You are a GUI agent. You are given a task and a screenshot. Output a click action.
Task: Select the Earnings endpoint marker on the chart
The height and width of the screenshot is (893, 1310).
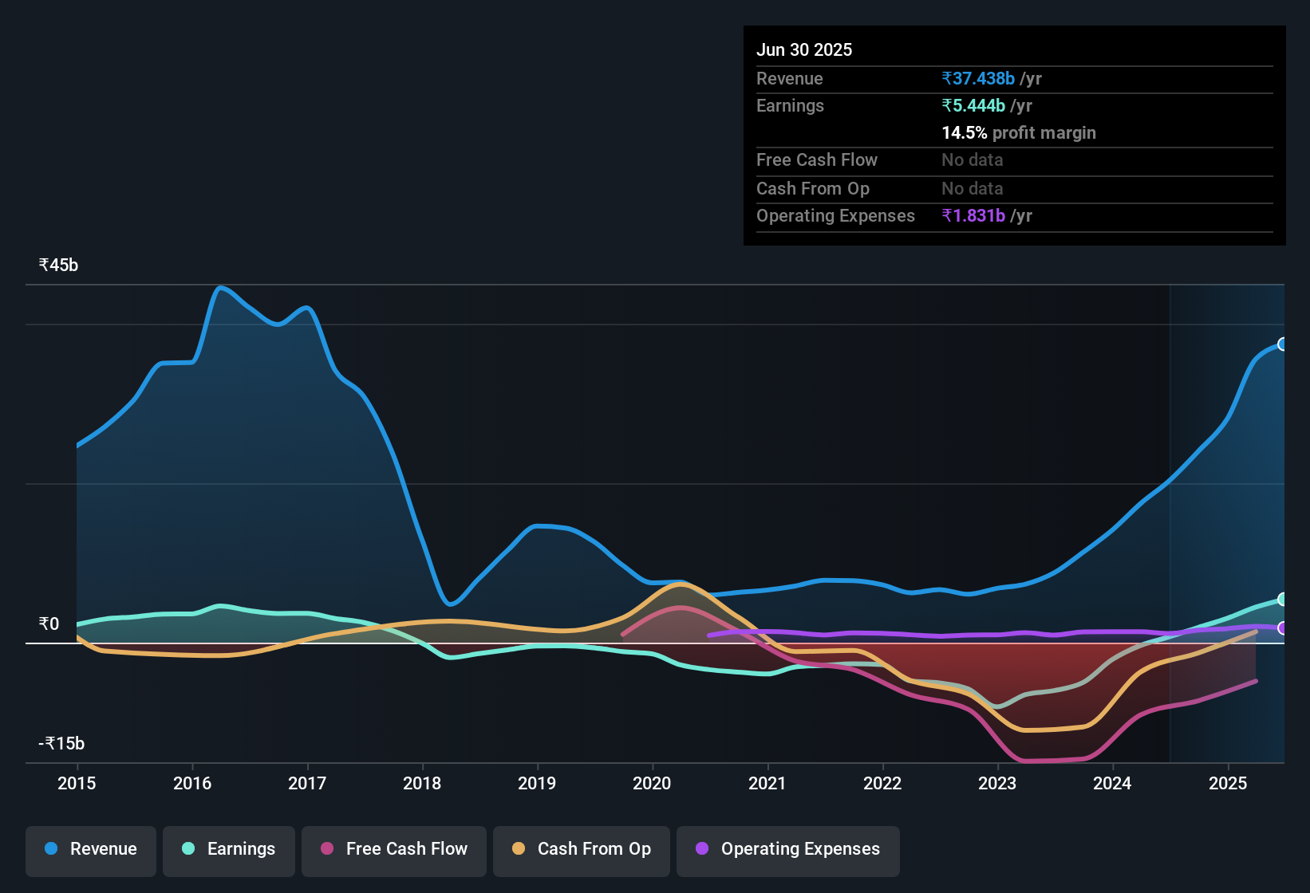click(x=1283, y=600)
